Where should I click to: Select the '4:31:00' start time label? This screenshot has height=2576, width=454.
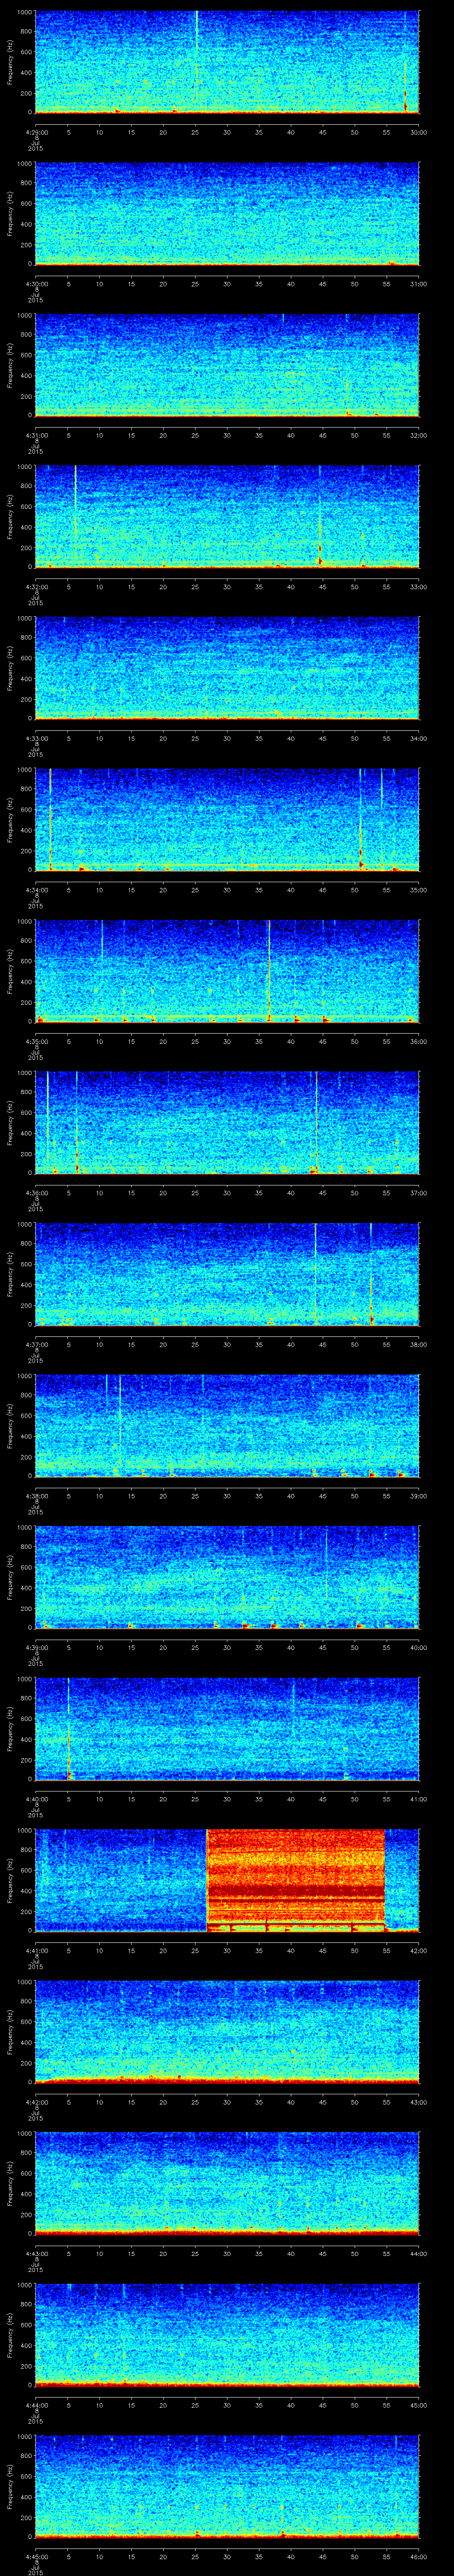point(36,435)
